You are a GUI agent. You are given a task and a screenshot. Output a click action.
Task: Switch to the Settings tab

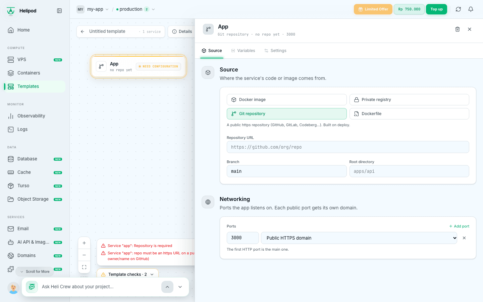click(x=275, y=51)
